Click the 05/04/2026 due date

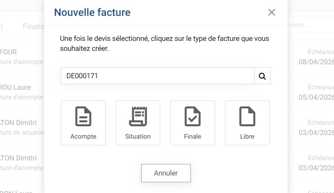pos(316,97)
